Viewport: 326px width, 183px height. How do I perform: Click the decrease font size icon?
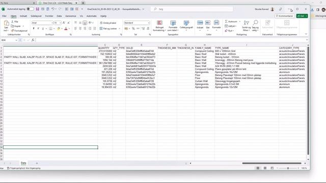[69, 23]
